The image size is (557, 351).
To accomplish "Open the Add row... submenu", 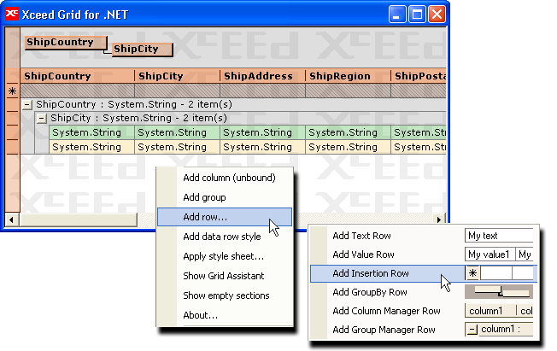I will tap(225, 217).
